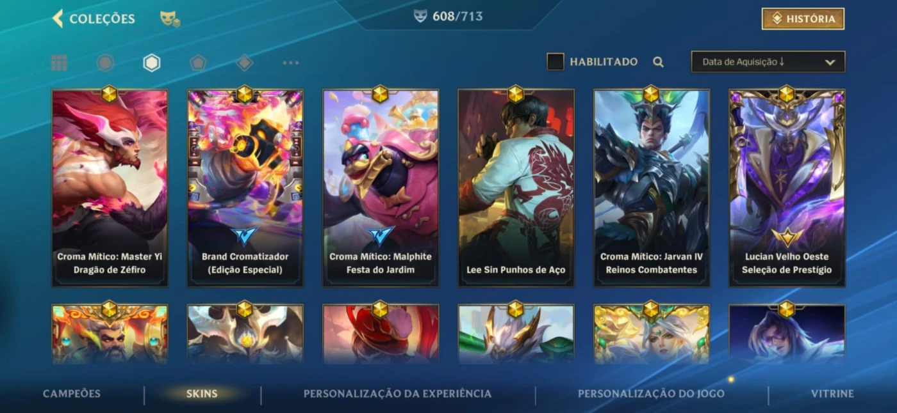Go back using the Coleções arrow
The height and width of the screenshot is (413, 897).
tap(58, 19)
